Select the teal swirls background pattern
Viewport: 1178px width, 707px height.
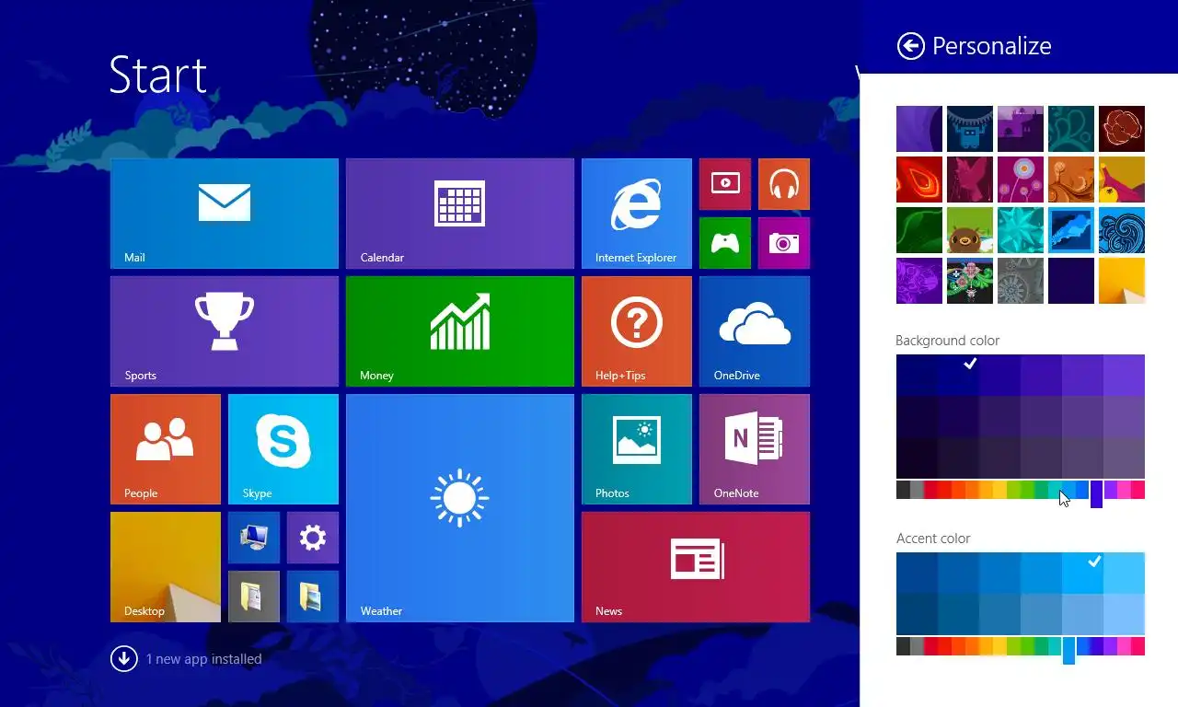pos(1071,129)
